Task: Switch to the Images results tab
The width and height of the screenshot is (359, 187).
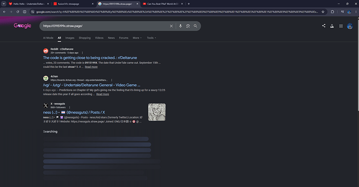Action: [70, 38]
